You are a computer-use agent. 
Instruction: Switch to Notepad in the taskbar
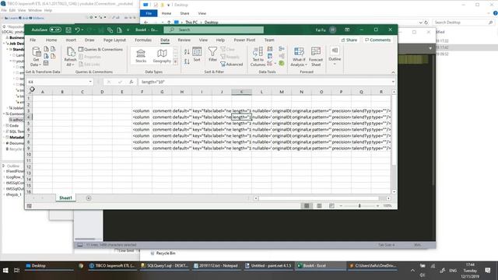pyautogui.click(x=216, y=266)
